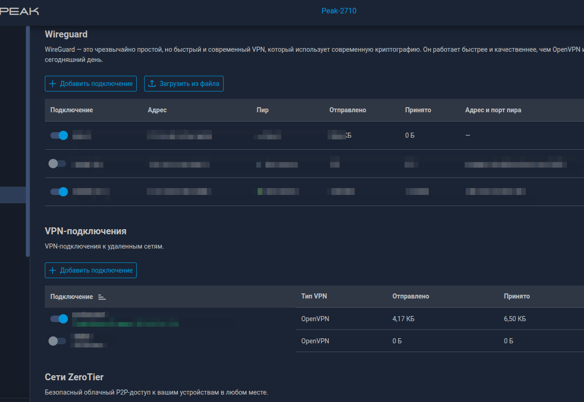This screenshot has height=402, width=584.
Task: Click the PEAK logo at top left
Action: pyautogui.click(x=19, y=11)
